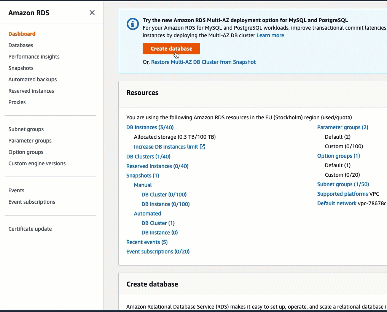
Task: Close the Amazon RDS navigation panel
Action: pyautogui.click(x=92, y=13)
